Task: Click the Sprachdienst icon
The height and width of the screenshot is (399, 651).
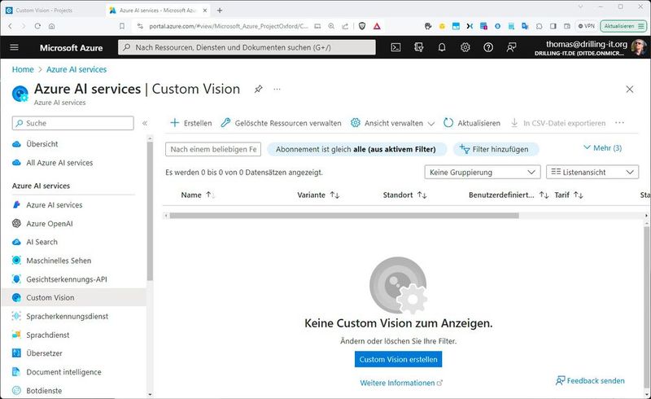Action: [16, 335]
